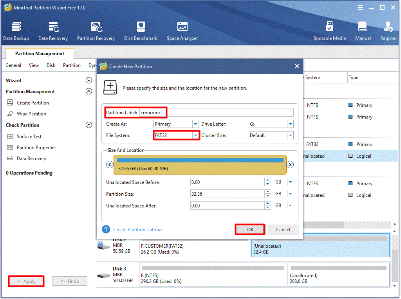Click the Register icon
Screen dimensions: 401x299
[388, 27]
